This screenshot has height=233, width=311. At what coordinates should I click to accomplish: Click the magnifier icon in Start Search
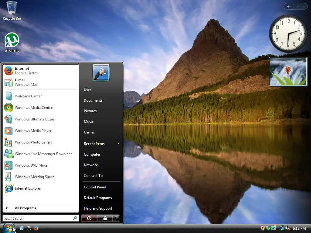[75, 218]
